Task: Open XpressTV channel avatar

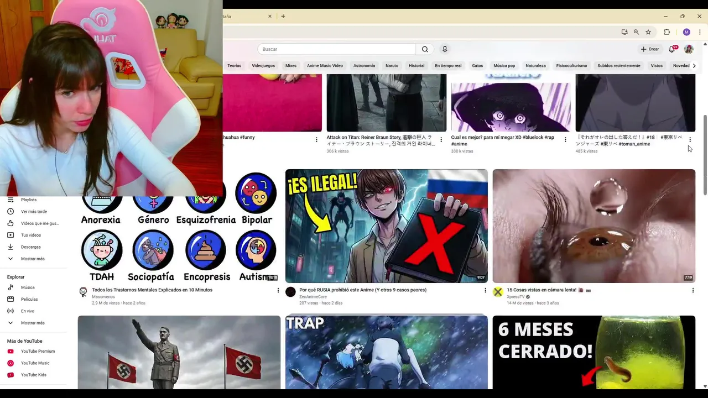Action: coord(498,292)
